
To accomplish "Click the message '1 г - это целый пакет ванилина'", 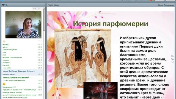I will click(x=14, y=81).
